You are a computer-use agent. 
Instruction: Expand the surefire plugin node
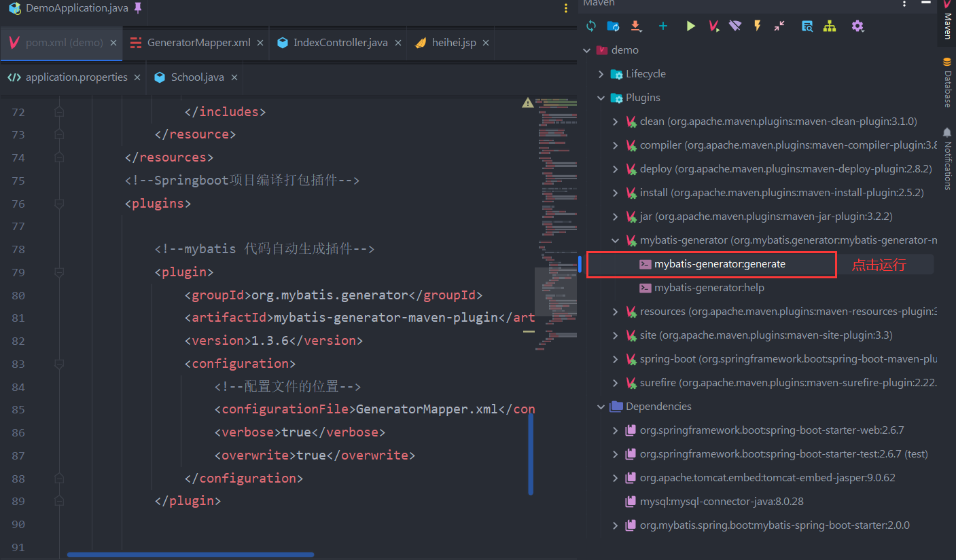(x=616, y=383)
